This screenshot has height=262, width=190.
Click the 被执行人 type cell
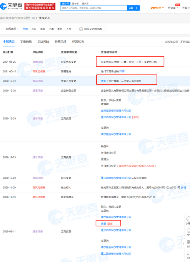(66, 187)
